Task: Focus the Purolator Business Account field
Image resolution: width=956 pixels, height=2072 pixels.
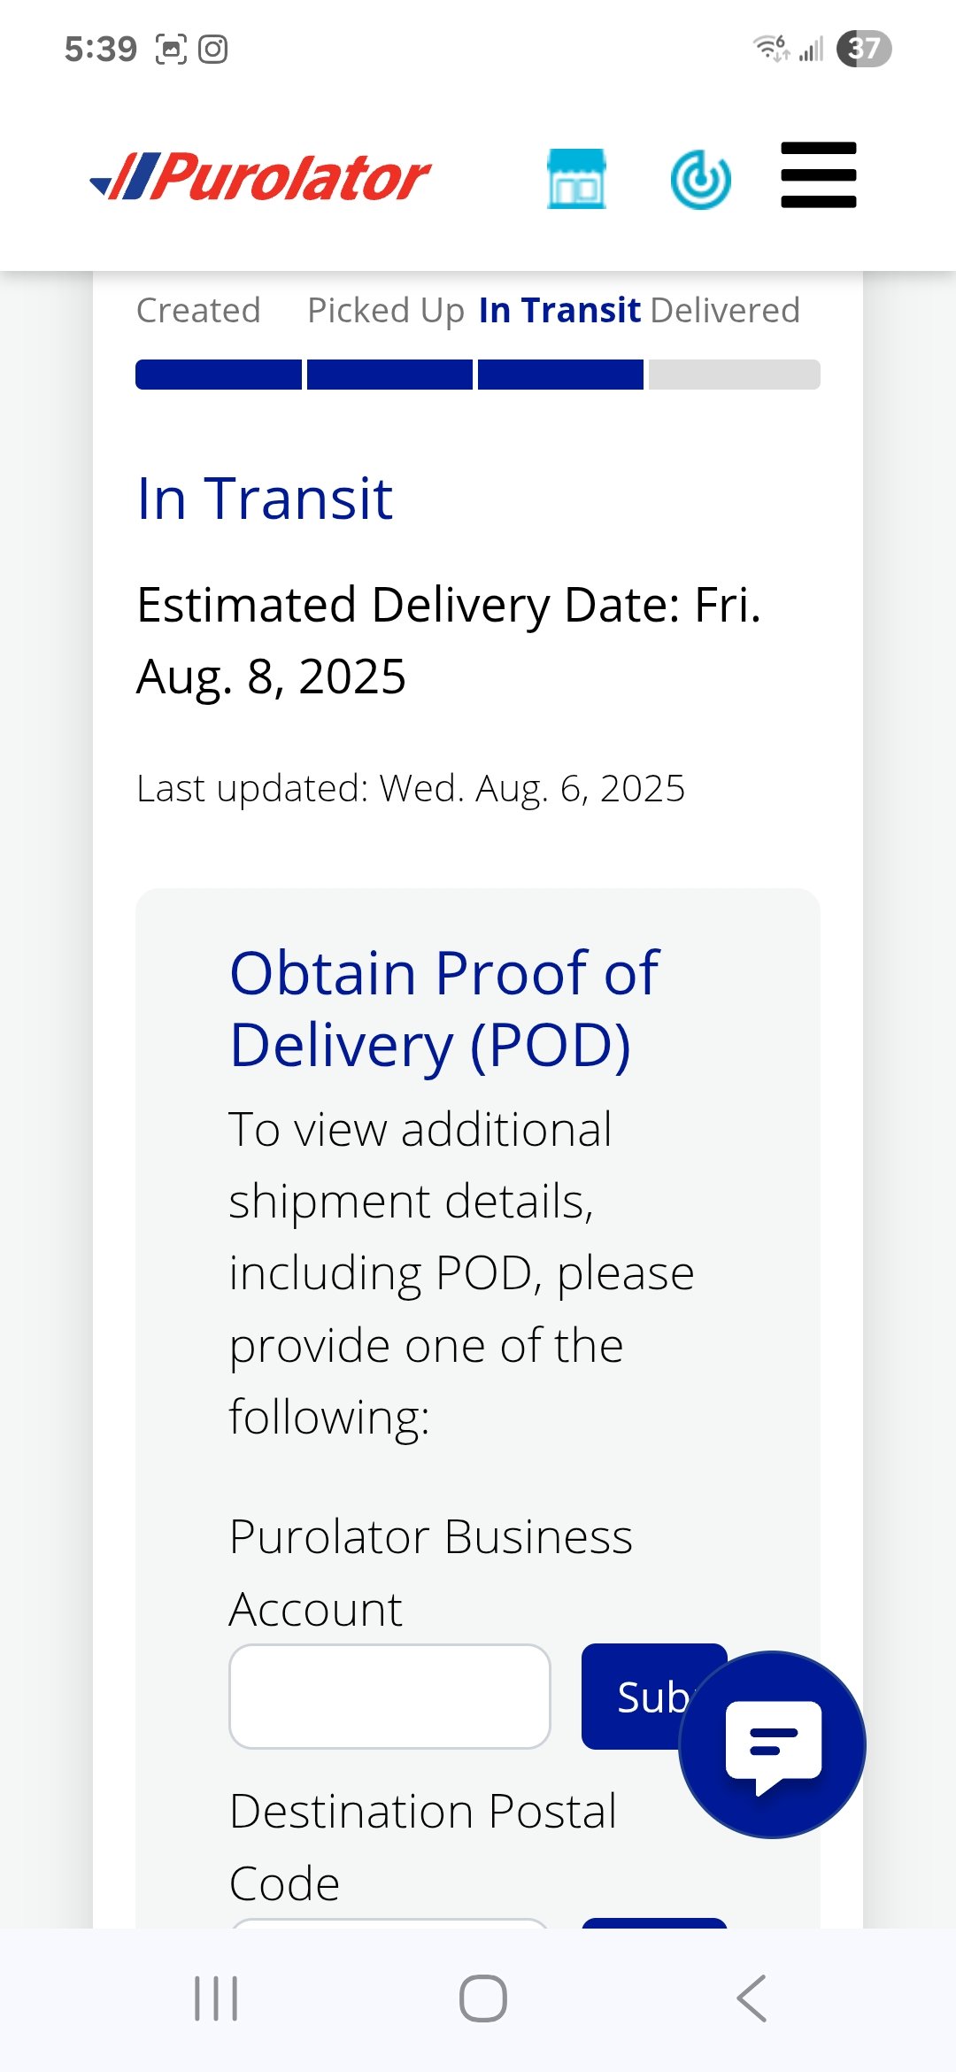Action: 389,1697
